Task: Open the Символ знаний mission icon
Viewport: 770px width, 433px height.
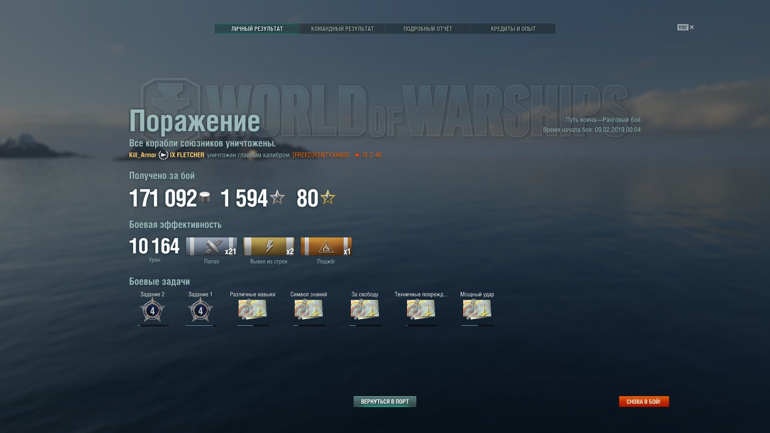Action: 309,310
